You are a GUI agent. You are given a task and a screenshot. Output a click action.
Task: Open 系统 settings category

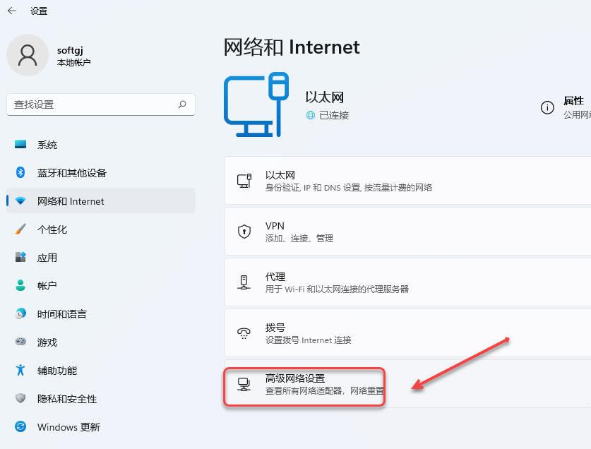tap(101, 145)
